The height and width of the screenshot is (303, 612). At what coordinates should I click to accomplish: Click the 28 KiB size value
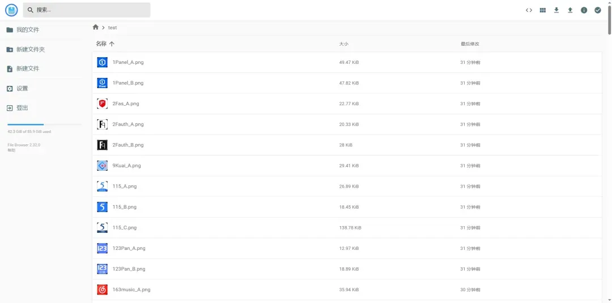(346, 145)
